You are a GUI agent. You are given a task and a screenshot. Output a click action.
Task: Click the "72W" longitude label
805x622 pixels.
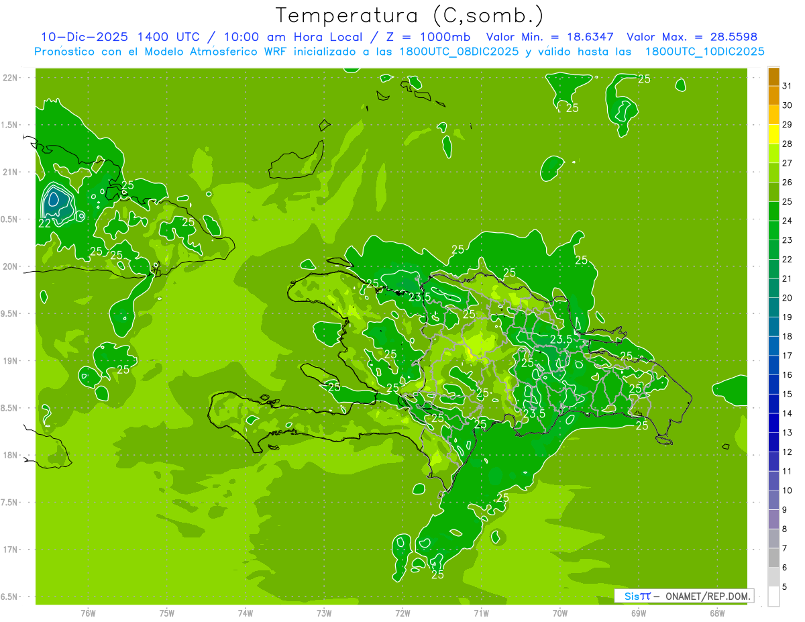click(x=402, y=613)
